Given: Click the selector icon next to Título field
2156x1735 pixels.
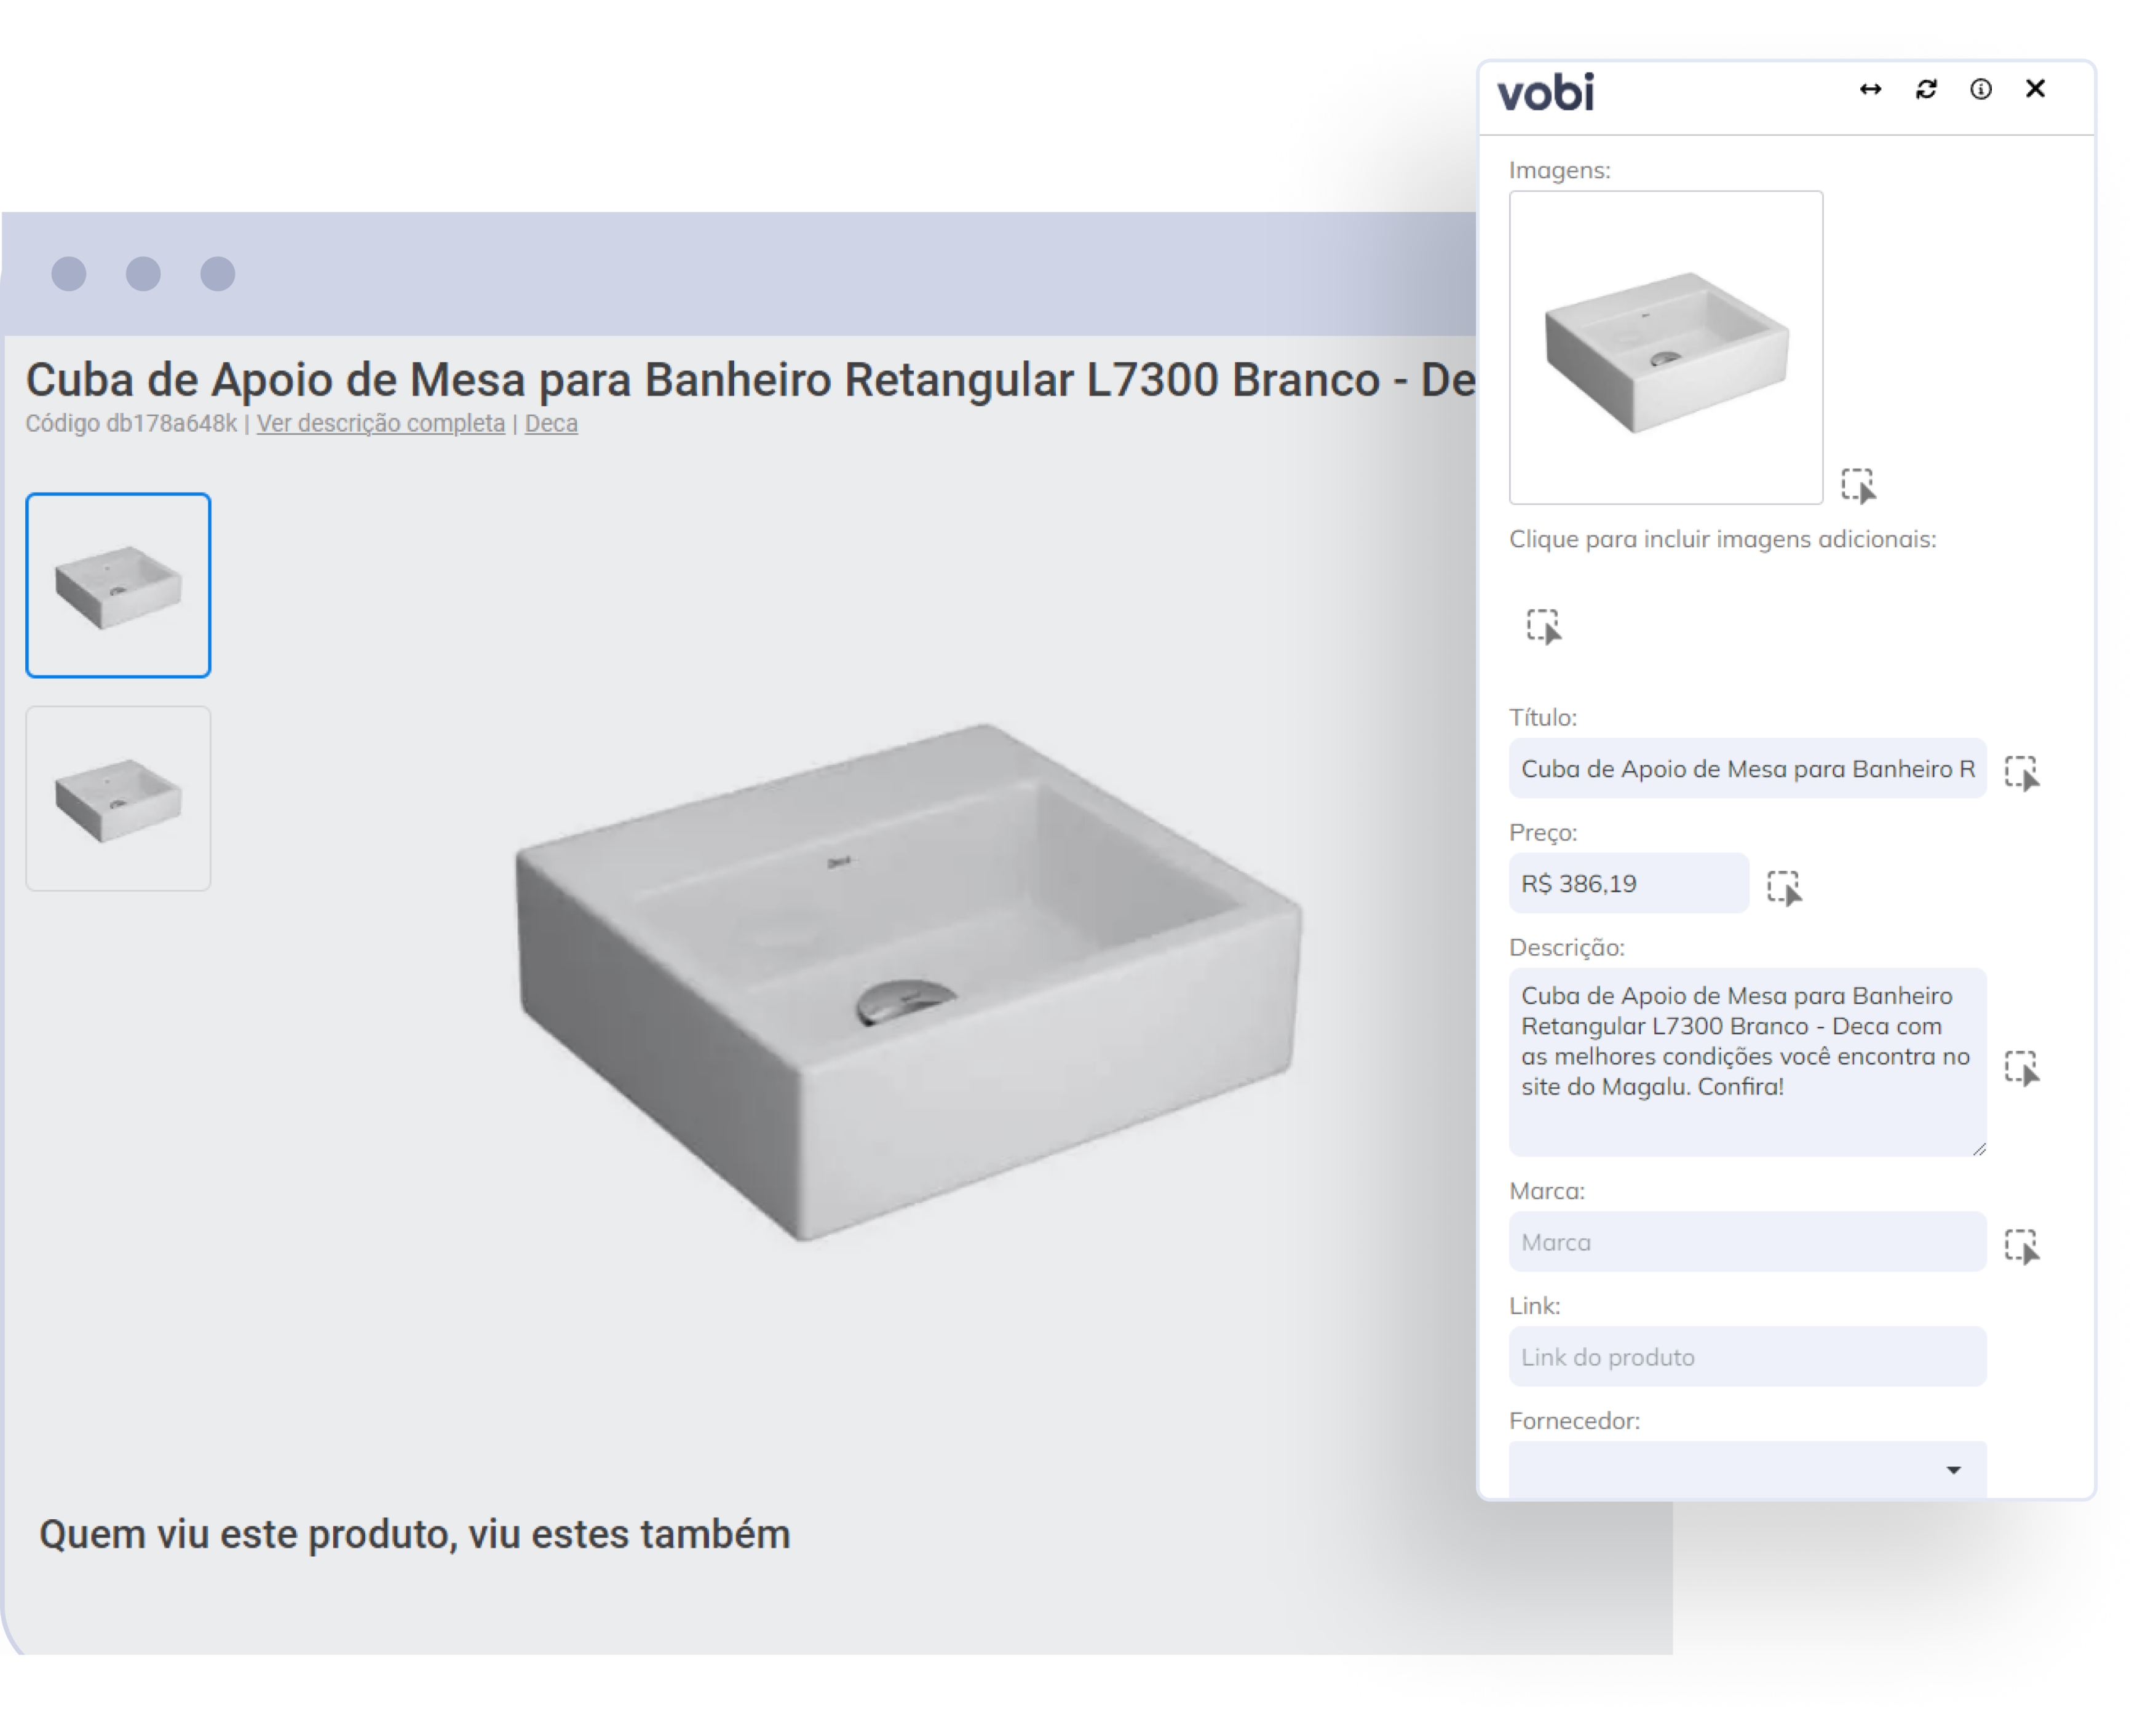Looking at the screenshot, I should pyautogui.click(x=2021, y=773).
